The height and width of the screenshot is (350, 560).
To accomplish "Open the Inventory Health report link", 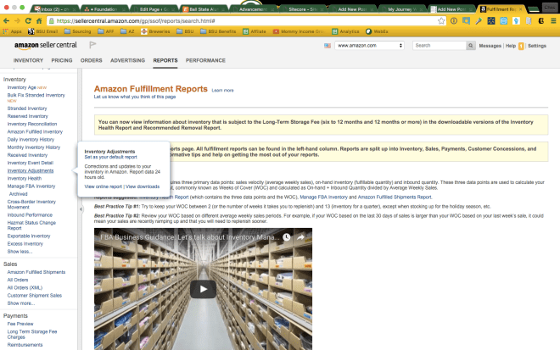I will [24, 179].
